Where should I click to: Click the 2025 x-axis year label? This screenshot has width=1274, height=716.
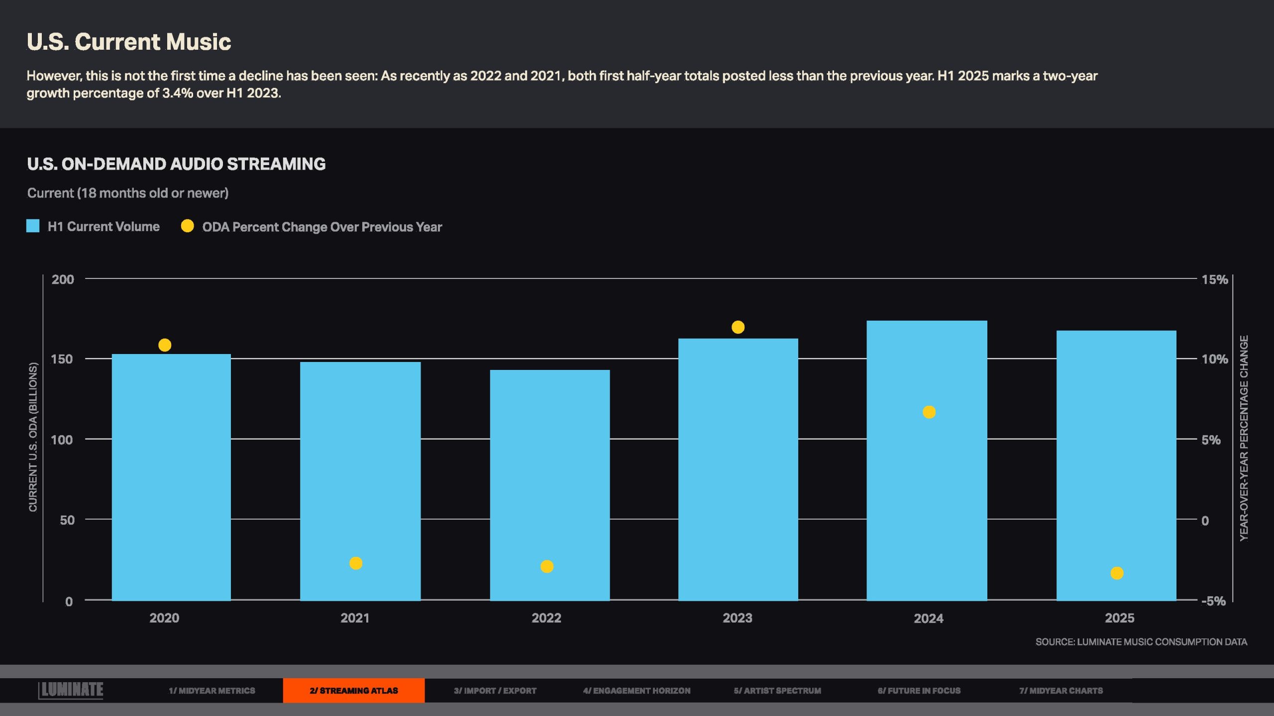(x=1119, y=618)
